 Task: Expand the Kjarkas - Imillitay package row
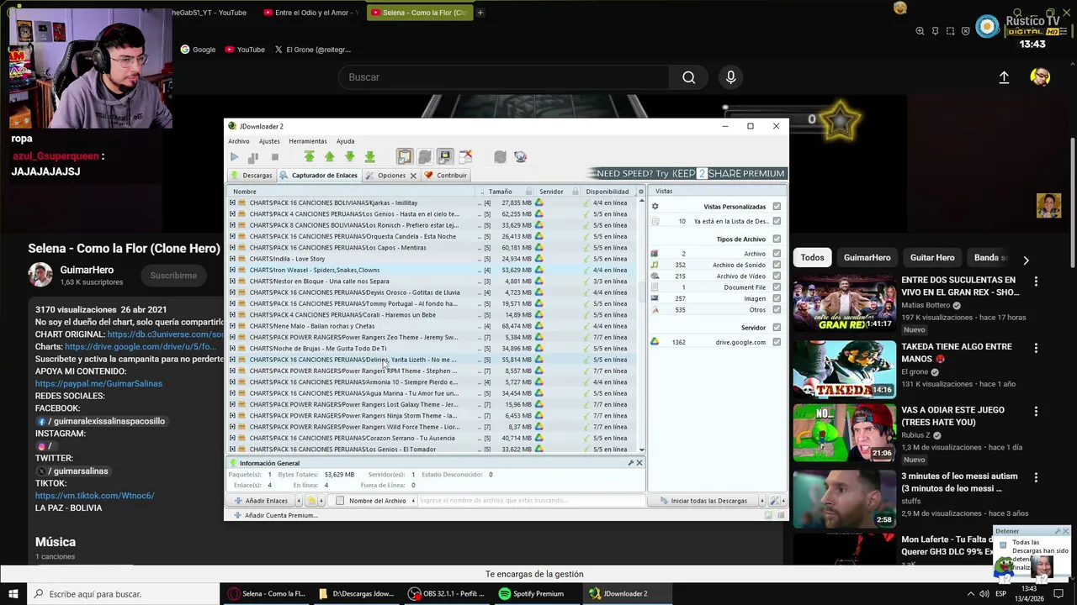coord(233,203)
